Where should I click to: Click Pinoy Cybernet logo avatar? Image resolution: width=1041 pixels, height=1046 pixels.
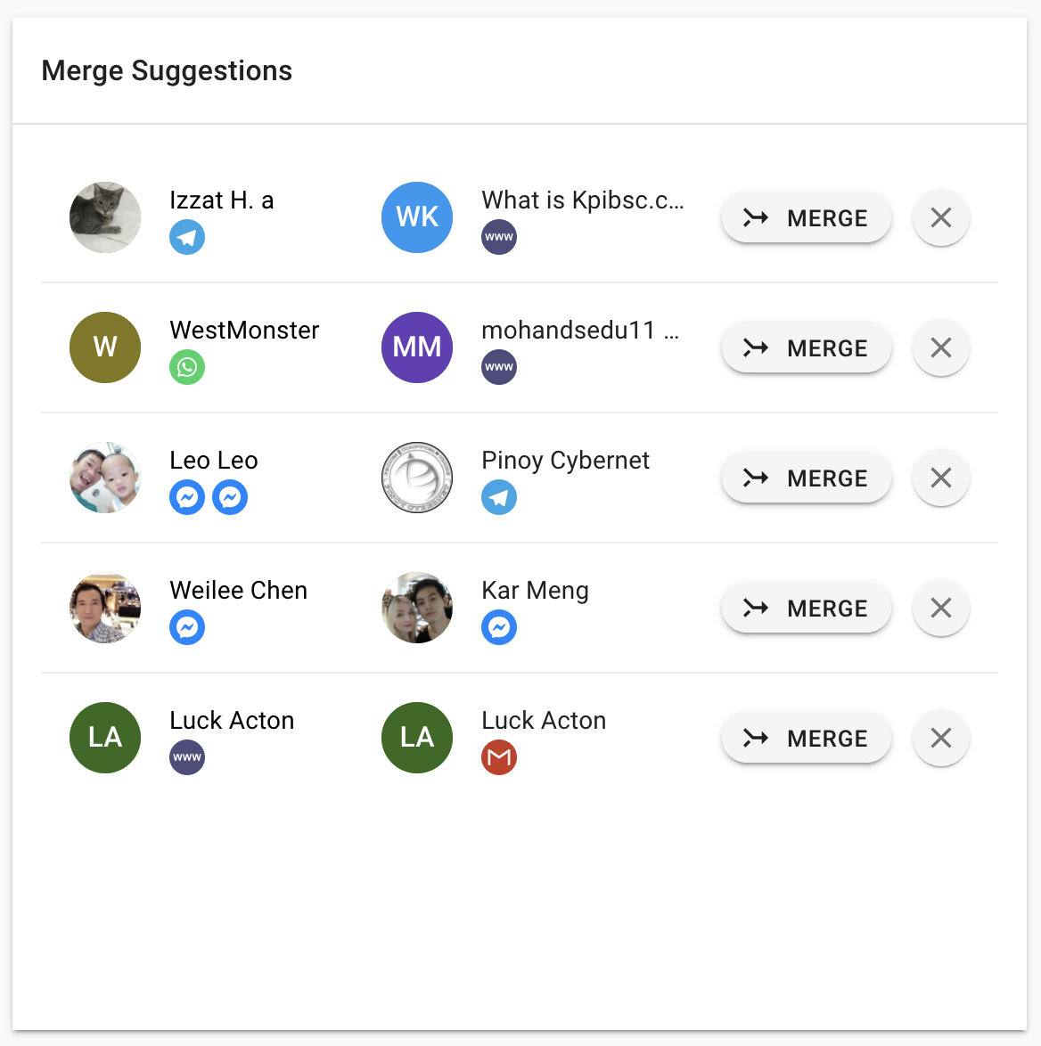[x=417, y=478]
